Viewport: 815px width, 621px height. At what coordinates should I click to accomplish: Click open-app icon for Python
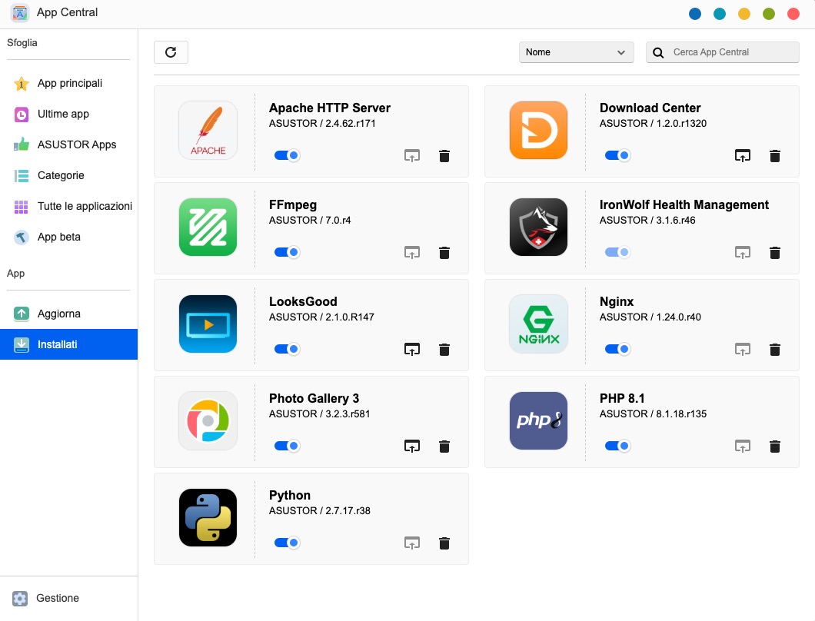(x=412, y=543)
